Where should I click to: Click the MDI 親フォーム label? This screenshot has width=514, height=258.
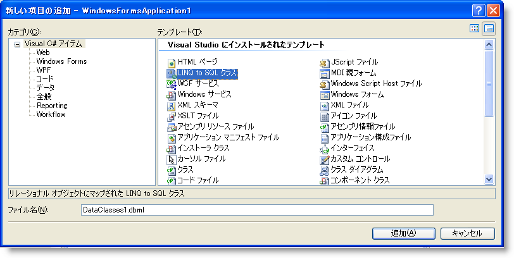pos(353,73)
